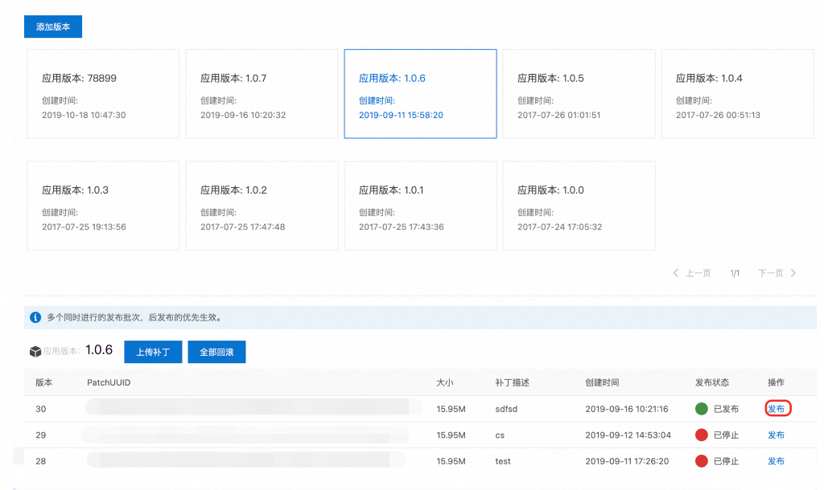
Task: Publish patch version 30
Action: [778, 409]
